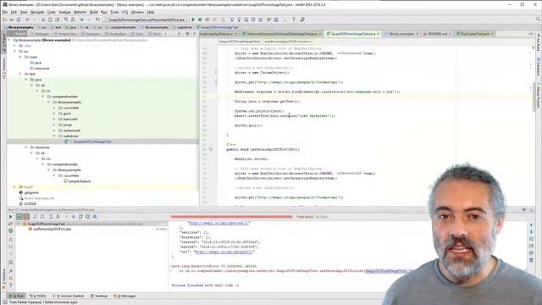Click status bar tool windows toggle icon
542x305 pixels.
tap(4, 302)
